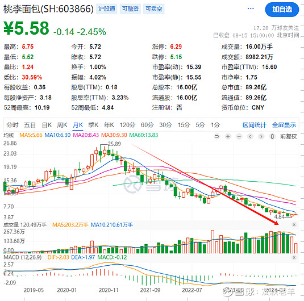The height and width of the screenshot is (301, 304).
Task: Reset the chart view with undo icon
Action: coord(216,137)
